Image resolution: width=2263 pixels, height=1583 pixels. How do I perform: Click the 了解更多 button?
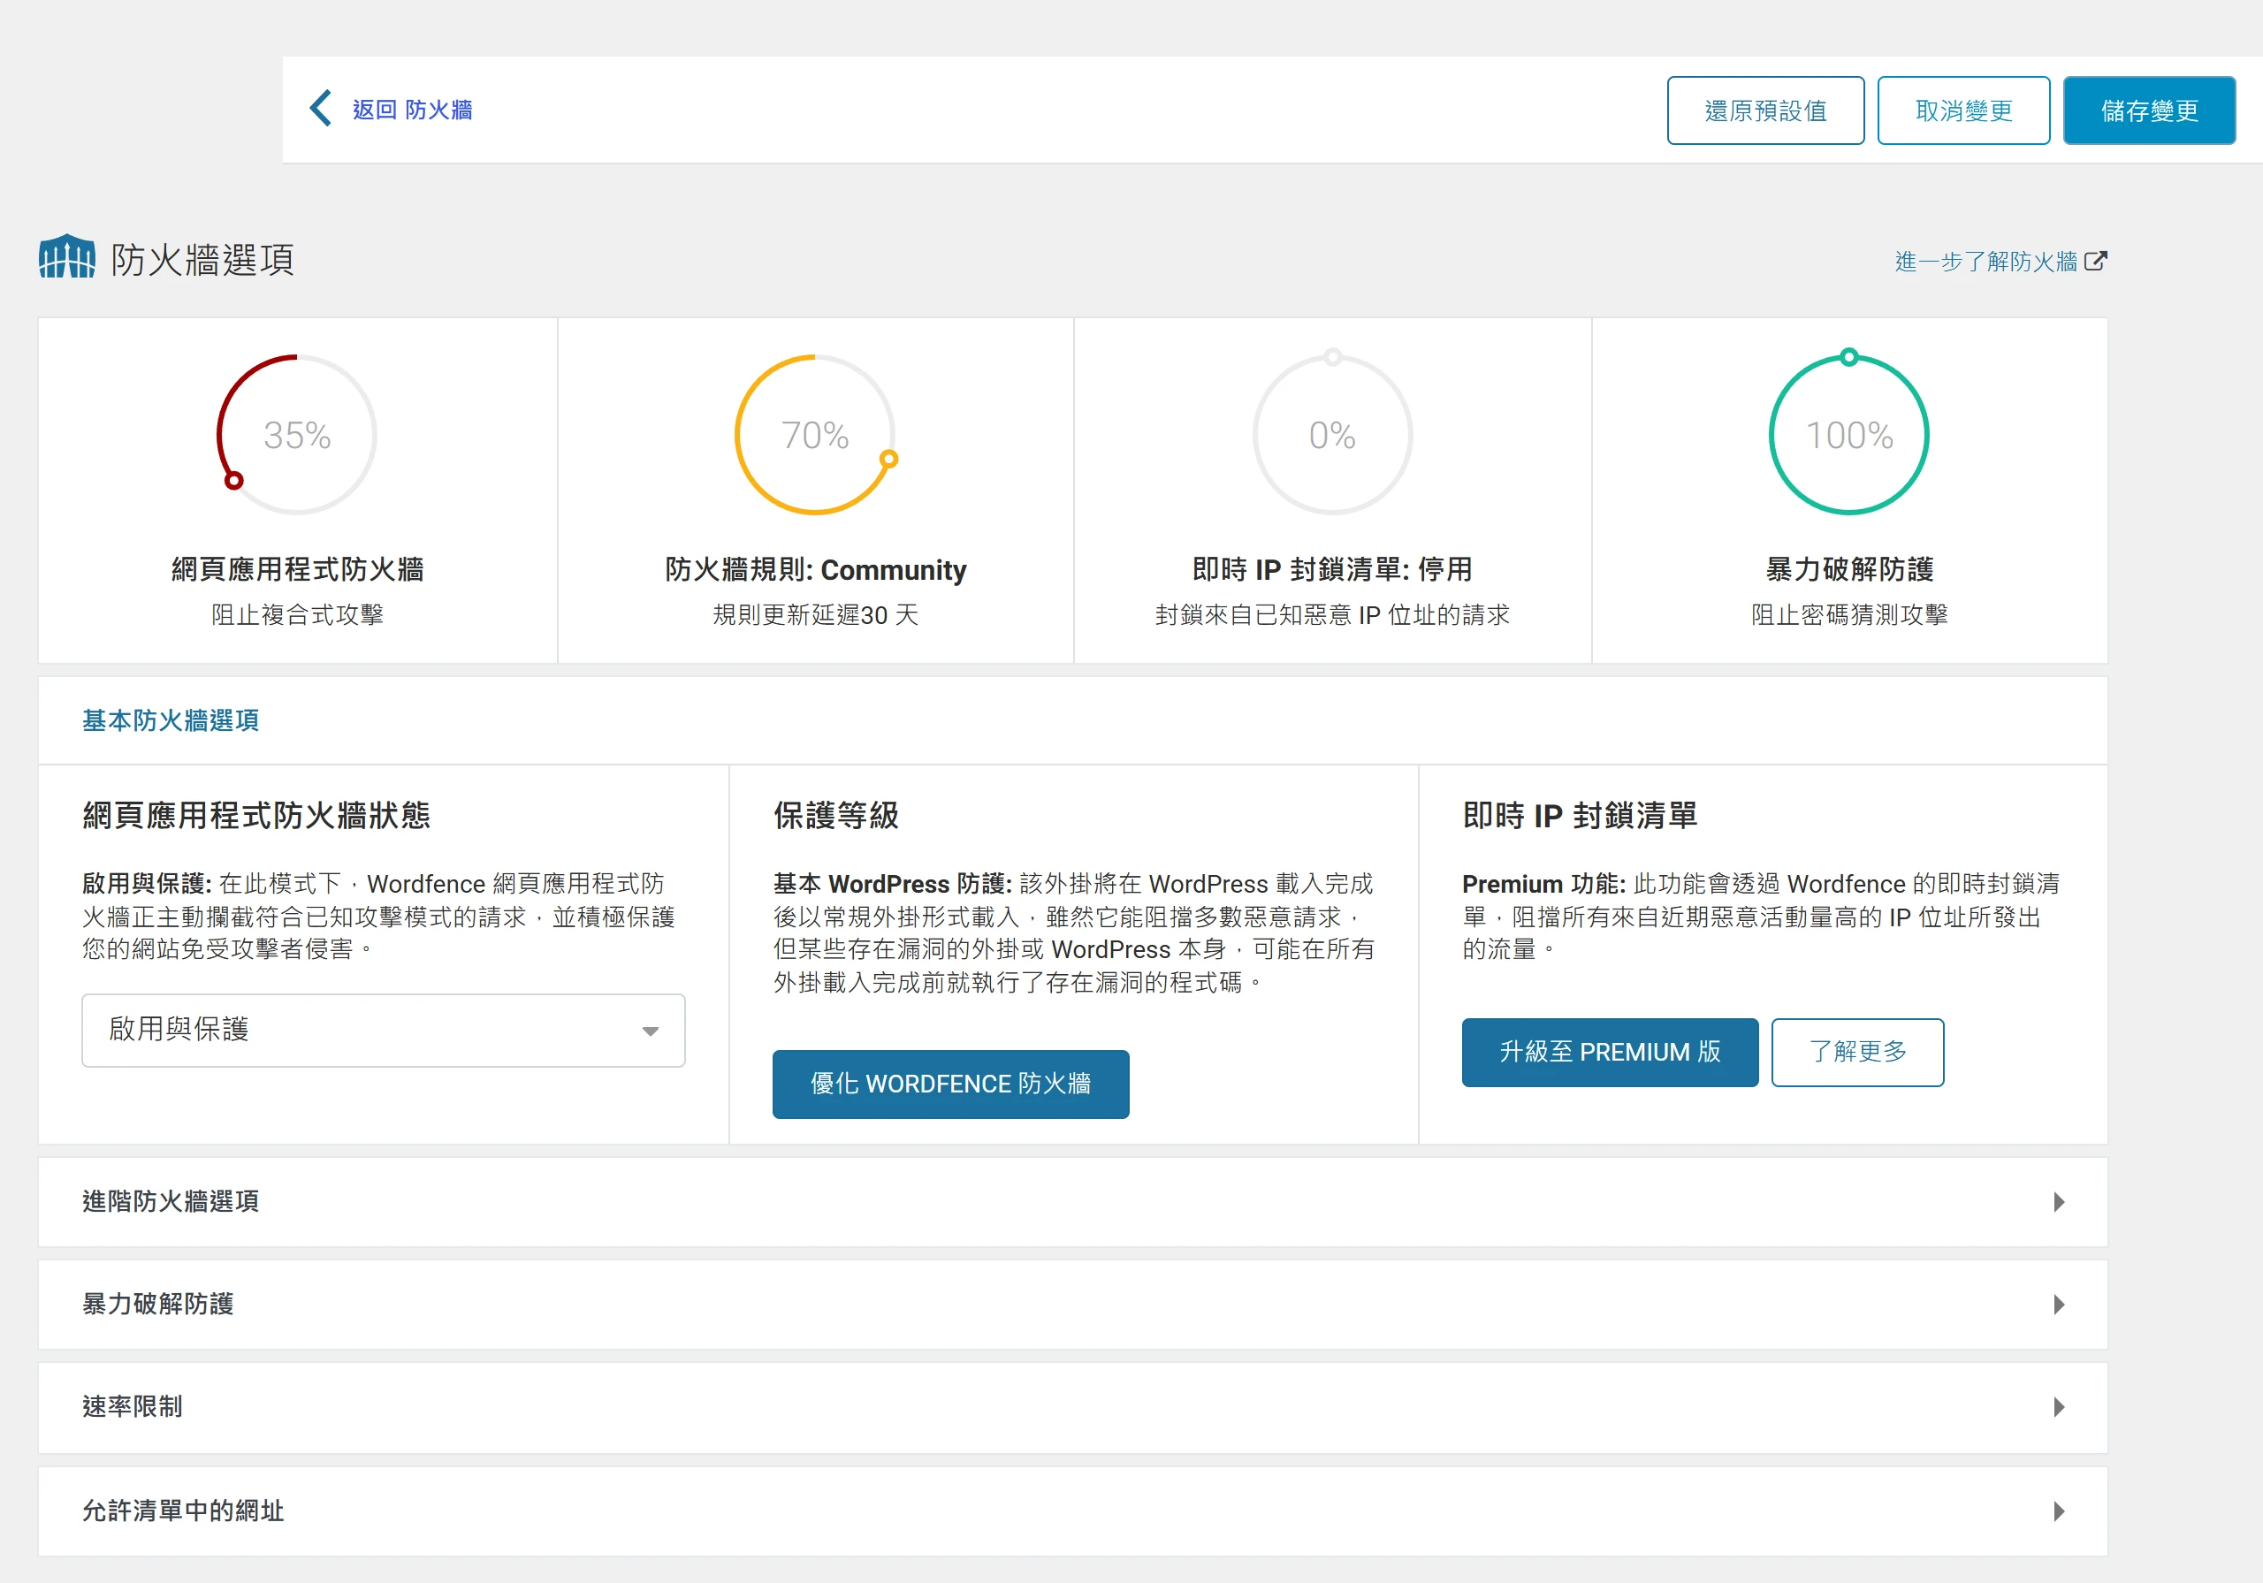coord(1858,1053)
